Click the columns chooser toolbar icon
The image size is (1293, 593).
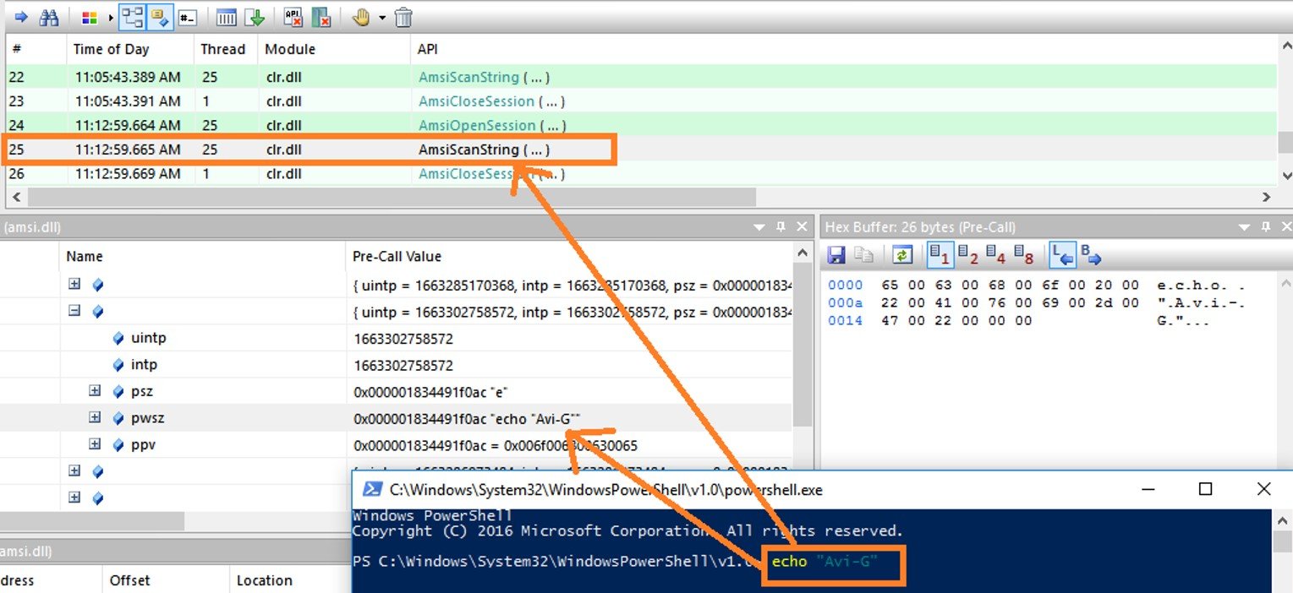click(x=227, y=17)
